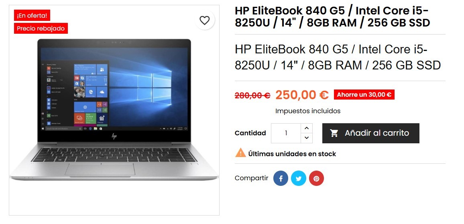Screen dimensions: 464x224
Task: Click the shopping cart icon
Action: pos(334,133)
